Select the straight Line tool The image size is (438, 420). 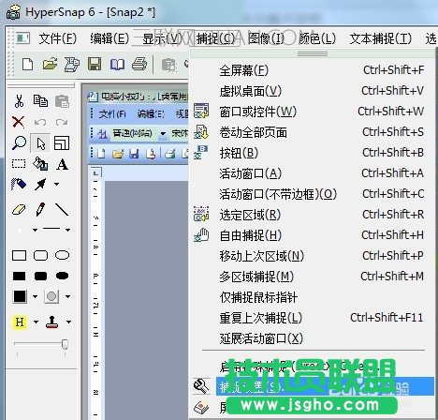pos(62,209)
